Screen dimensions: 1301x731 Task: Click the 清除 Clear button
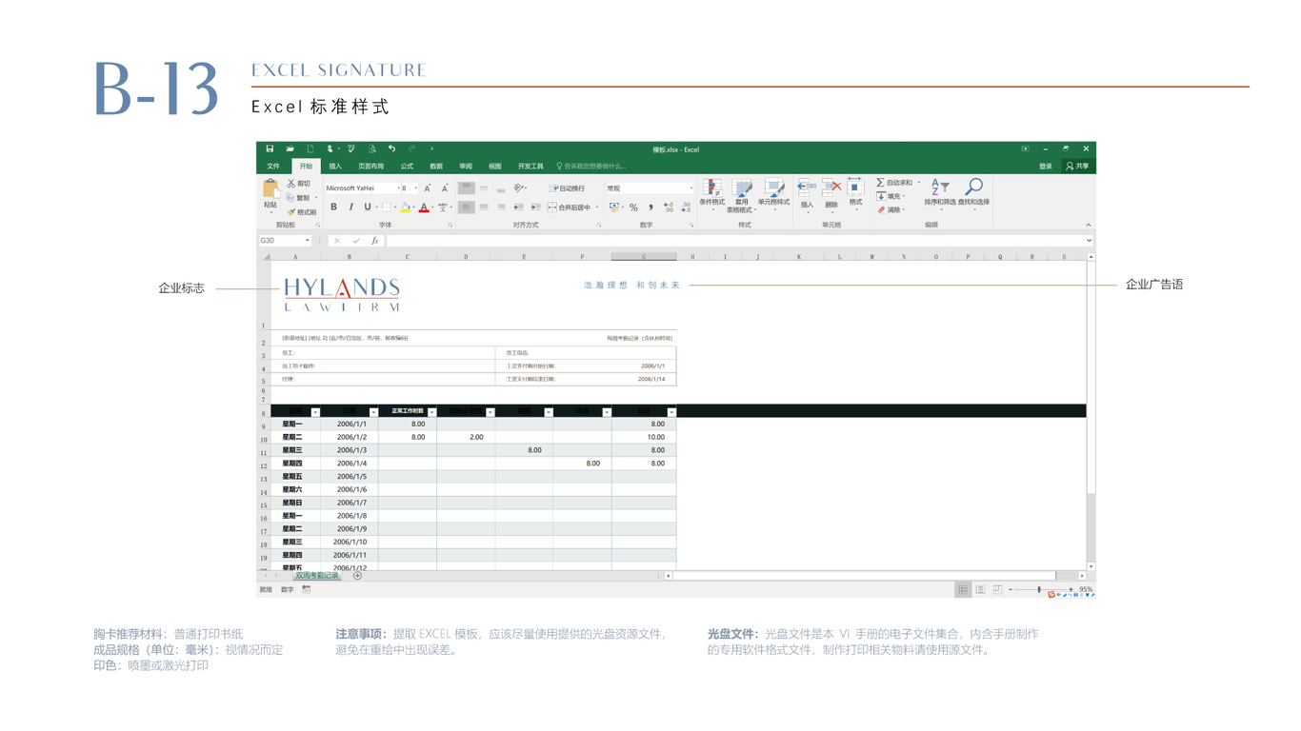click(x=891, y=210)
